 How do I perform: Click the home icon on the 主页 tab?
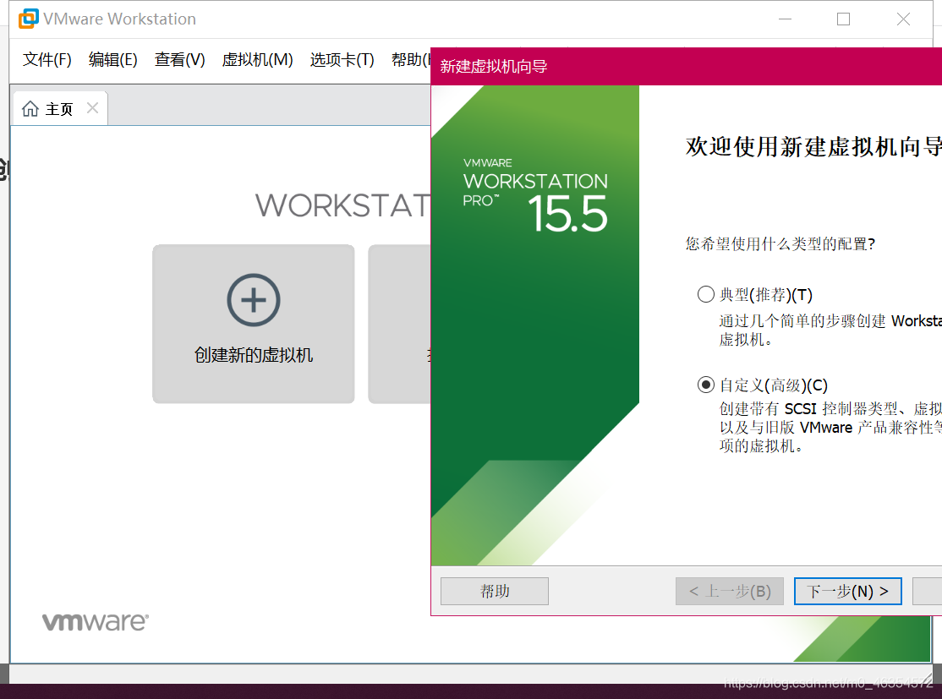[30, 109]
